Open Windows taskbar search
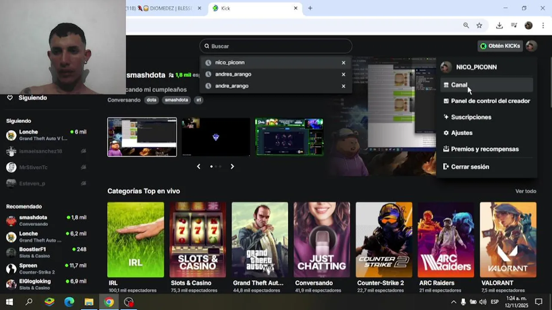This screenshot has height=310, width=552. click(x=29, y=302)
